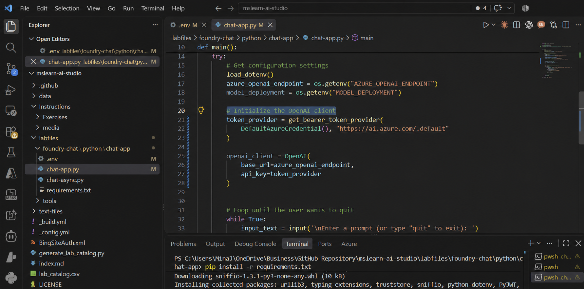
Task: Close the terminal panel
Action: [578, 243]
